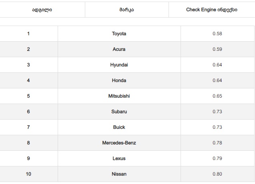The width and height of the screenshot is (255, 184).
Task: Select the Toyota brand cell
Action: click(x=119, y=34)
